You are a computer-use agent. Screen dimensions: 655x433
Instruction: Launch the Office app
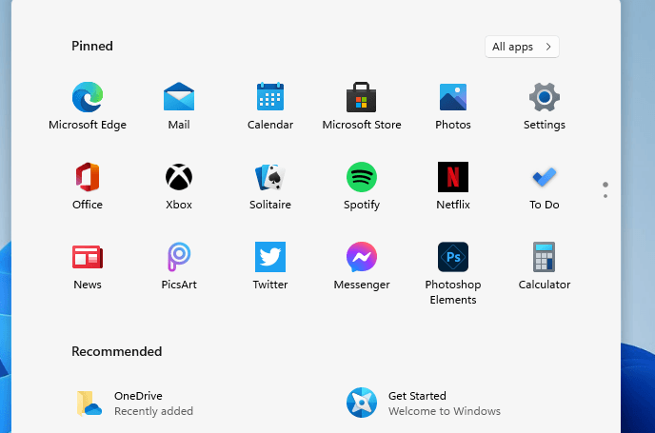88,187
